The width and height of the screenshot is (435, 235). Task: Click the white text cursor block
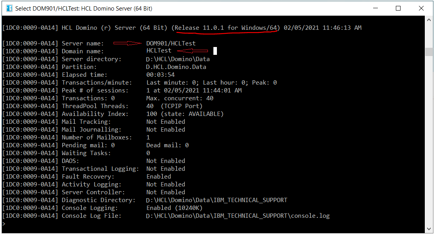(215, 51)
